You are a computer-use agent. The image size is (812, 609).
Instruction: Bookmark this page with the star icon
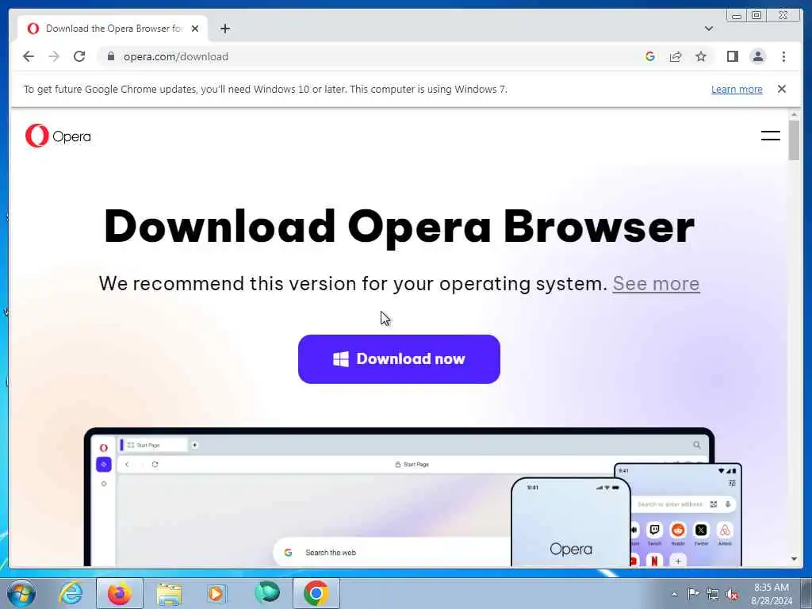701,56
